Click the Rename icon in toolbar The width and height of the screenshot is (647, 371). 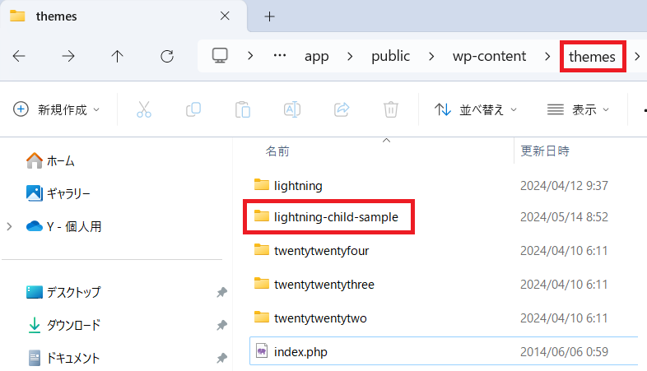pyautogui.click(x=292, y=109)
